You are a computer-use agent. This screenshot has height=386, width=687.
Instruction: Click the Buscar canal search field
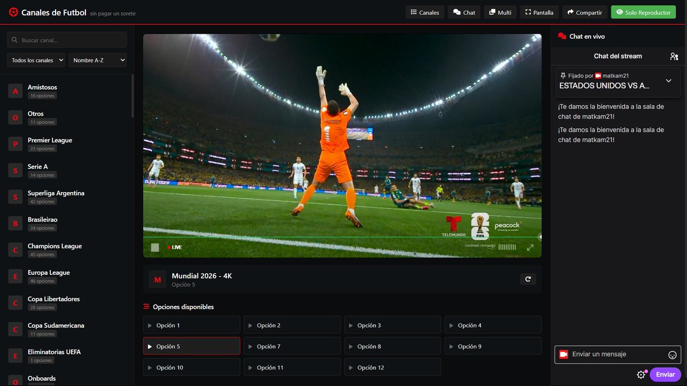tap(67, 40)
